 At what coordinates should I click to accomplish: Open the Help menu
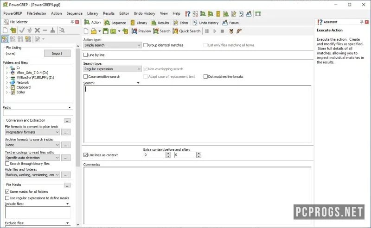176,13
